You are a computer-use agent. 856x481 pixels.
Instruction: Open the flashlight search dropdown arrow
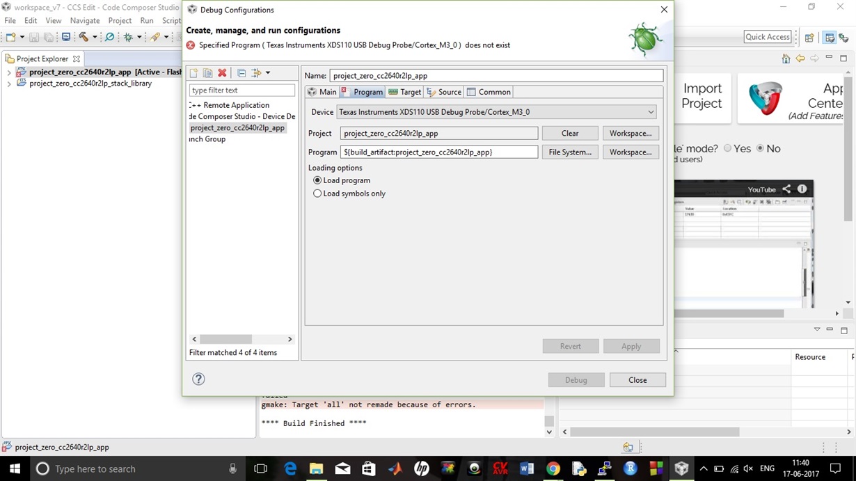pyautogui.click(x=166, y=38)
